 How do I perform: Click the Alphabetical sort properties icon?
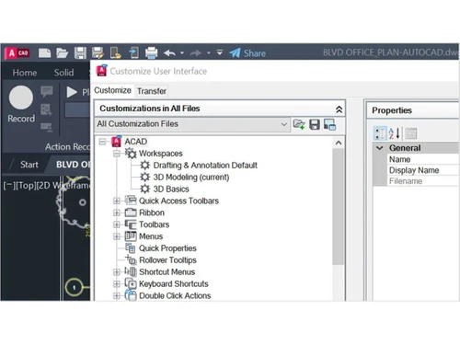tap(395, 133)
